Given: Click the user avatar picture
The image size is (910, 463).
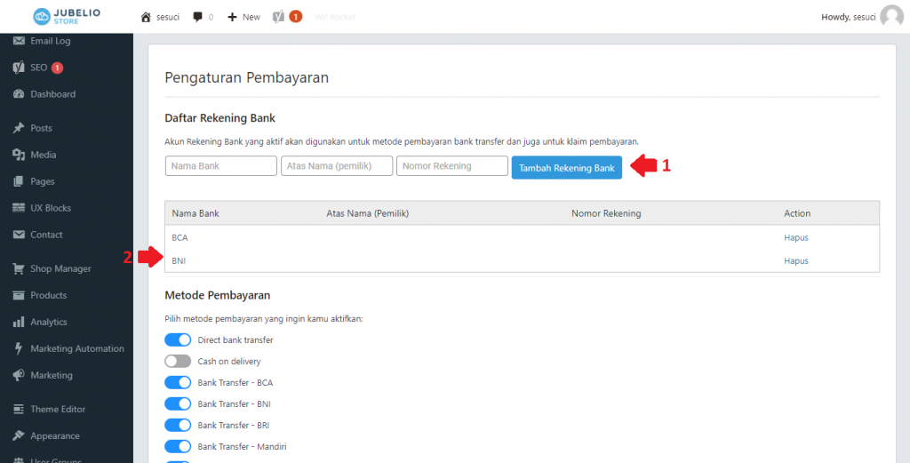Looking at the screenshot, I should coord(891,17).
